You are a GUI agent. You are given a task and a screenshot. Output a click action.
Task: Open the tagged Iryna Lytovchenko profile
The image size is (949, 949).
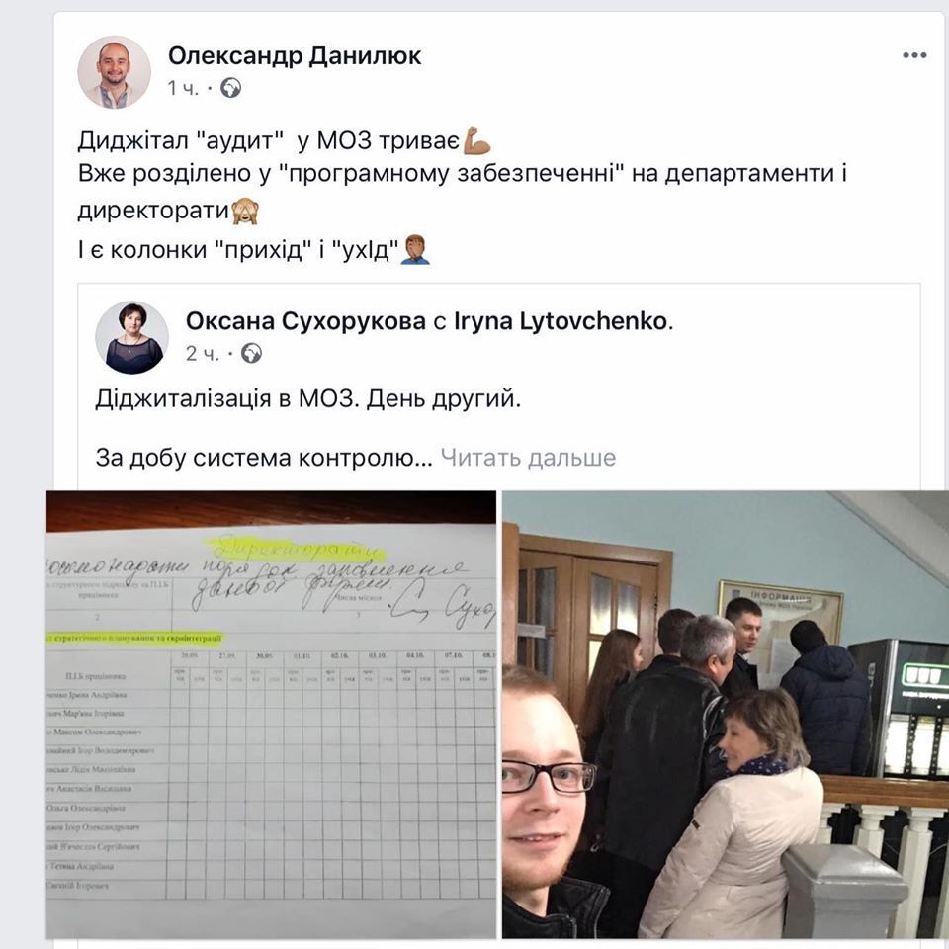561,321
